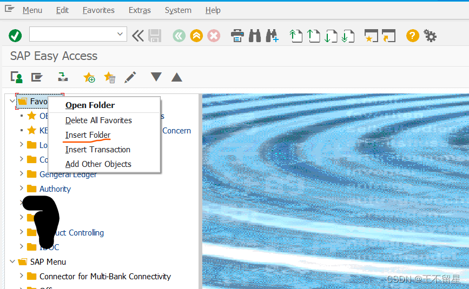This screenshot has width=469, height=289.
Task: Click the red Cancel button
Action: [x=214, y=36]
